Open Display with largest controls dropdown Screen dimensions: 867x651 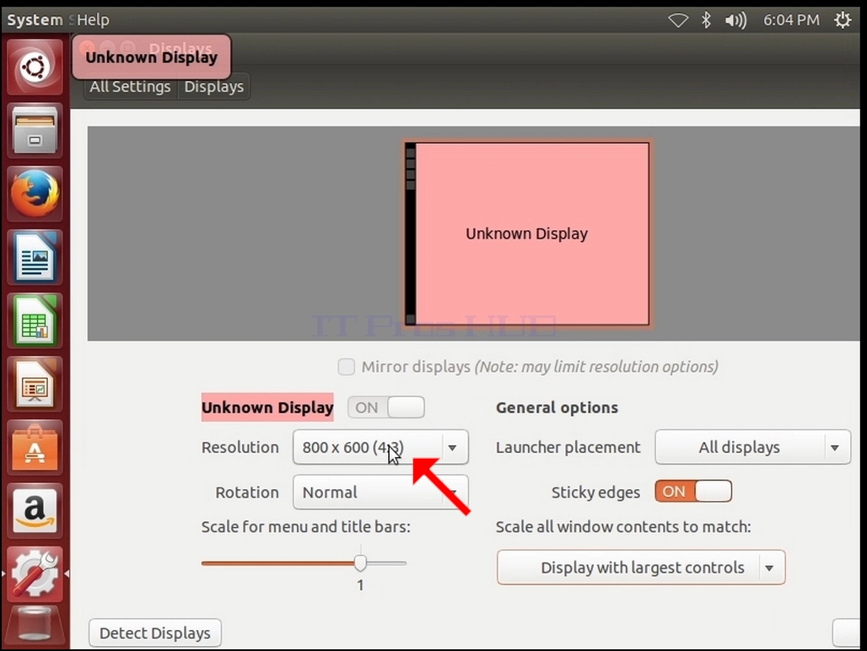pos(641,568)
